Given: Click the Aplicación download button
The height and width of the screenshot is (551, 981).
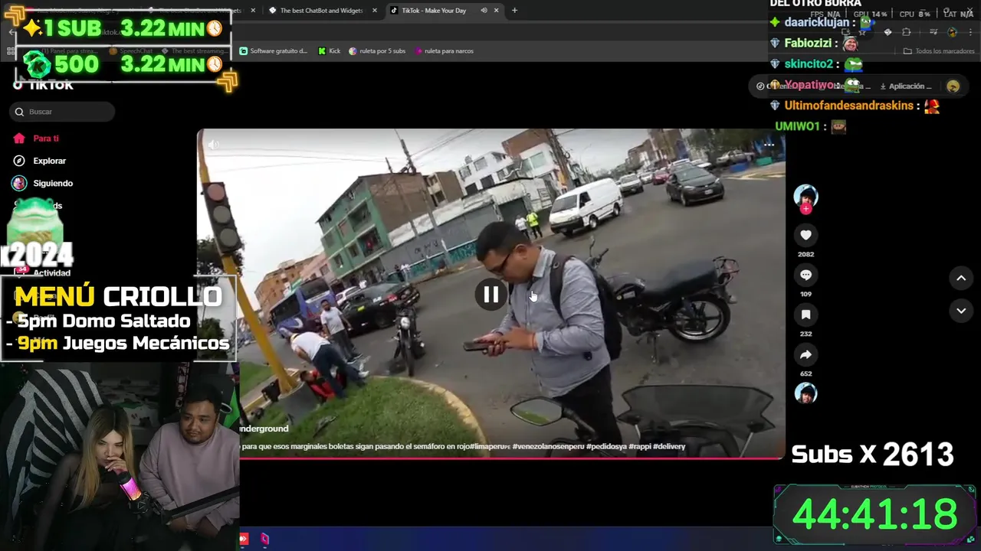Looking at the screenshot, I should point(906,86).
